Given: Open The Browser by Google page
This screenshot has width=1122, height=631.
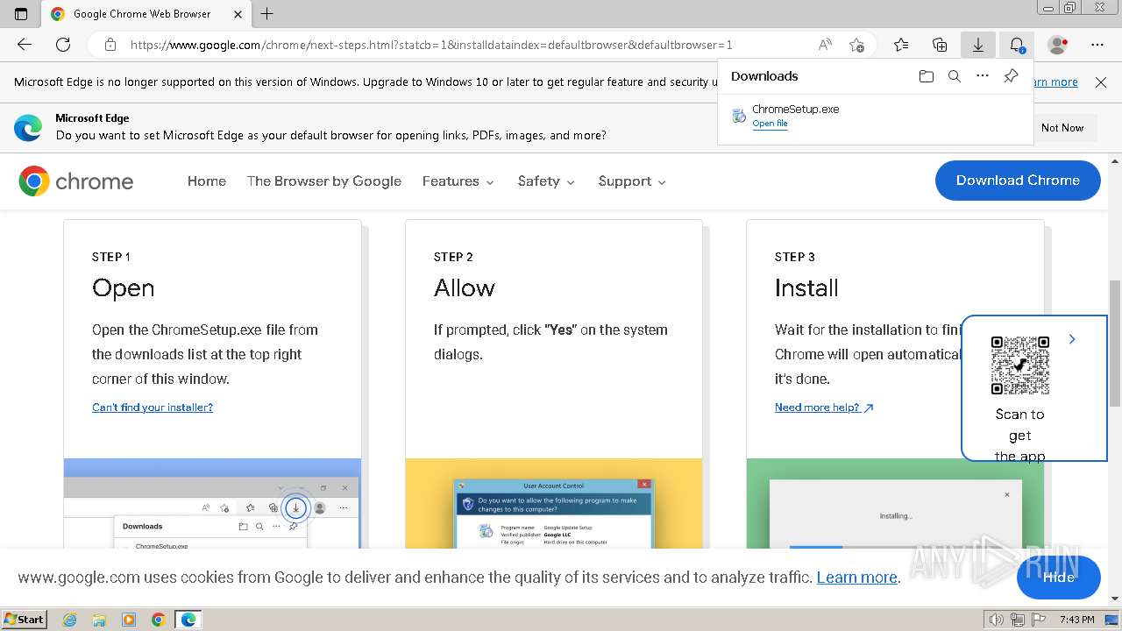Looking at the screenshot, I should pos(324,181).
